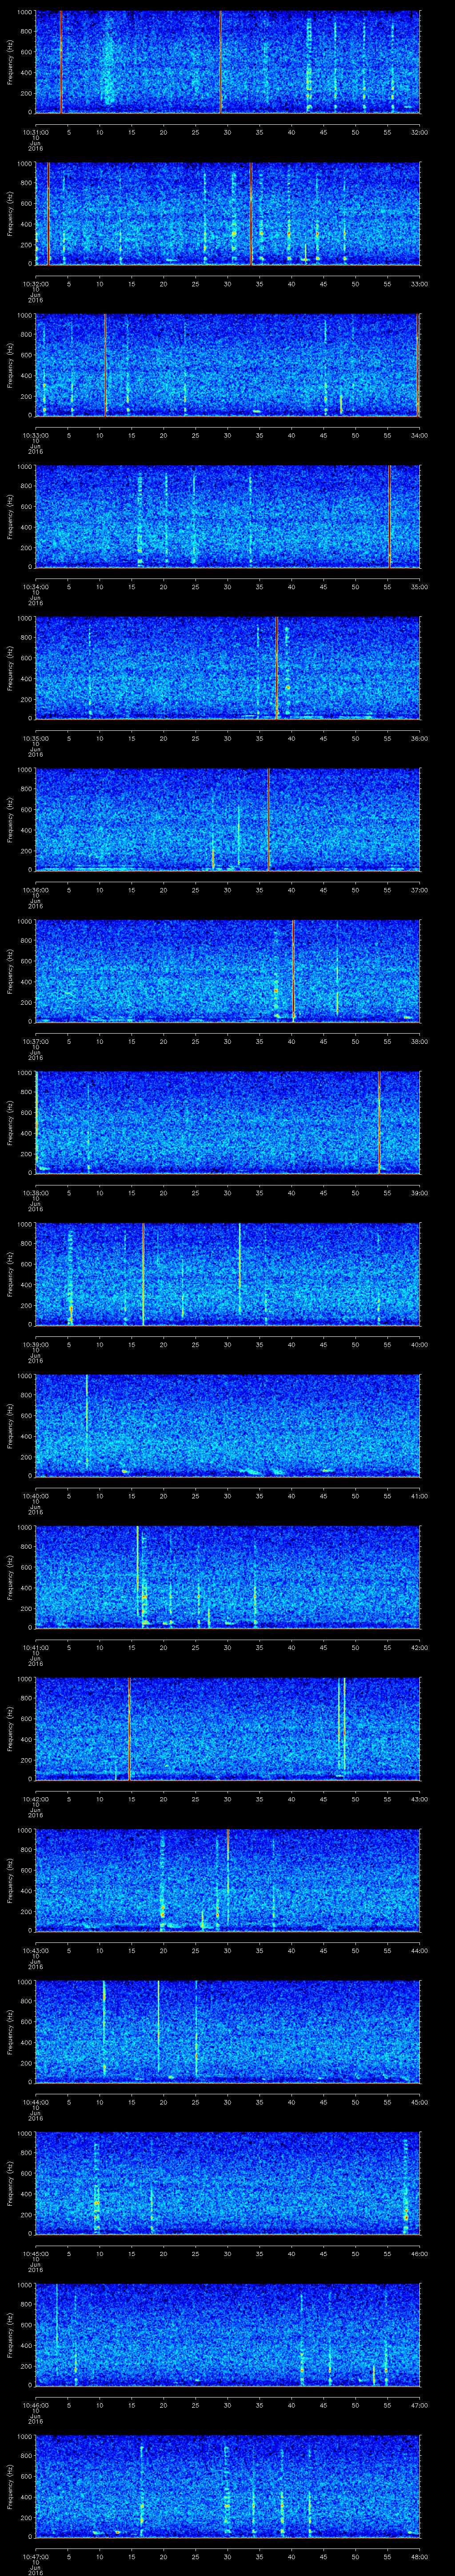The image size is (455, 2576).
Task: Click the red line near 2 seconds in the 10:32:00 spectrogram
Action: click(48, 213)
